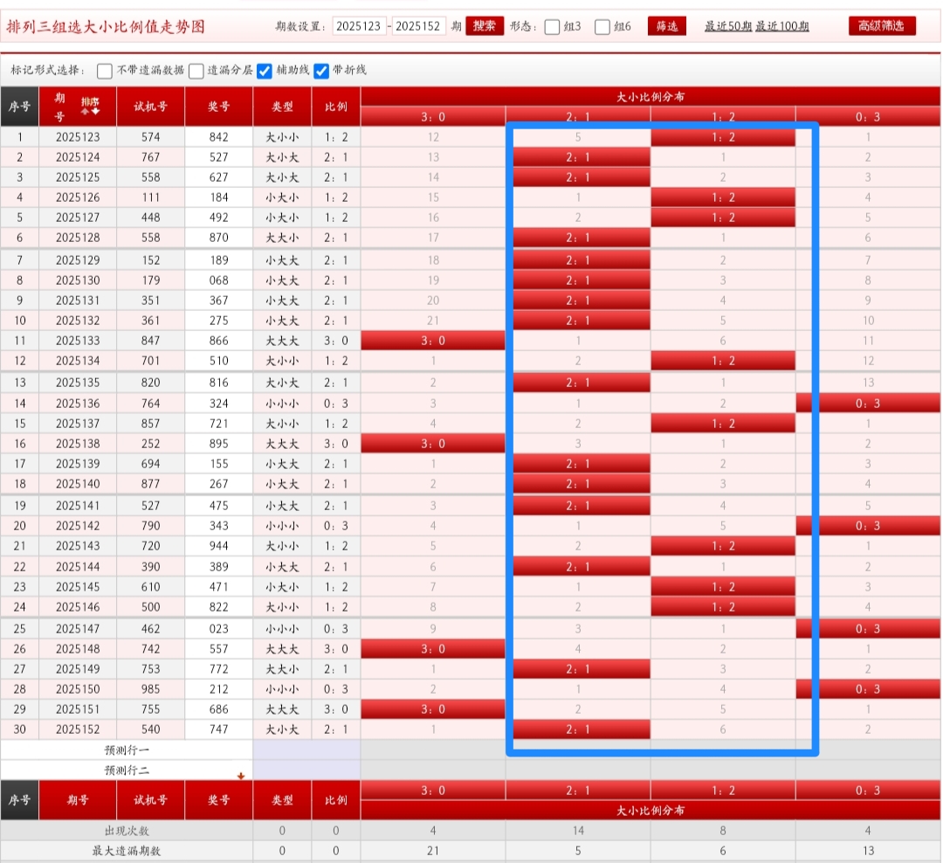This screenshot has width=943, height=863.
Task: Edit start period field 2025123
Action: click(359, 26)
